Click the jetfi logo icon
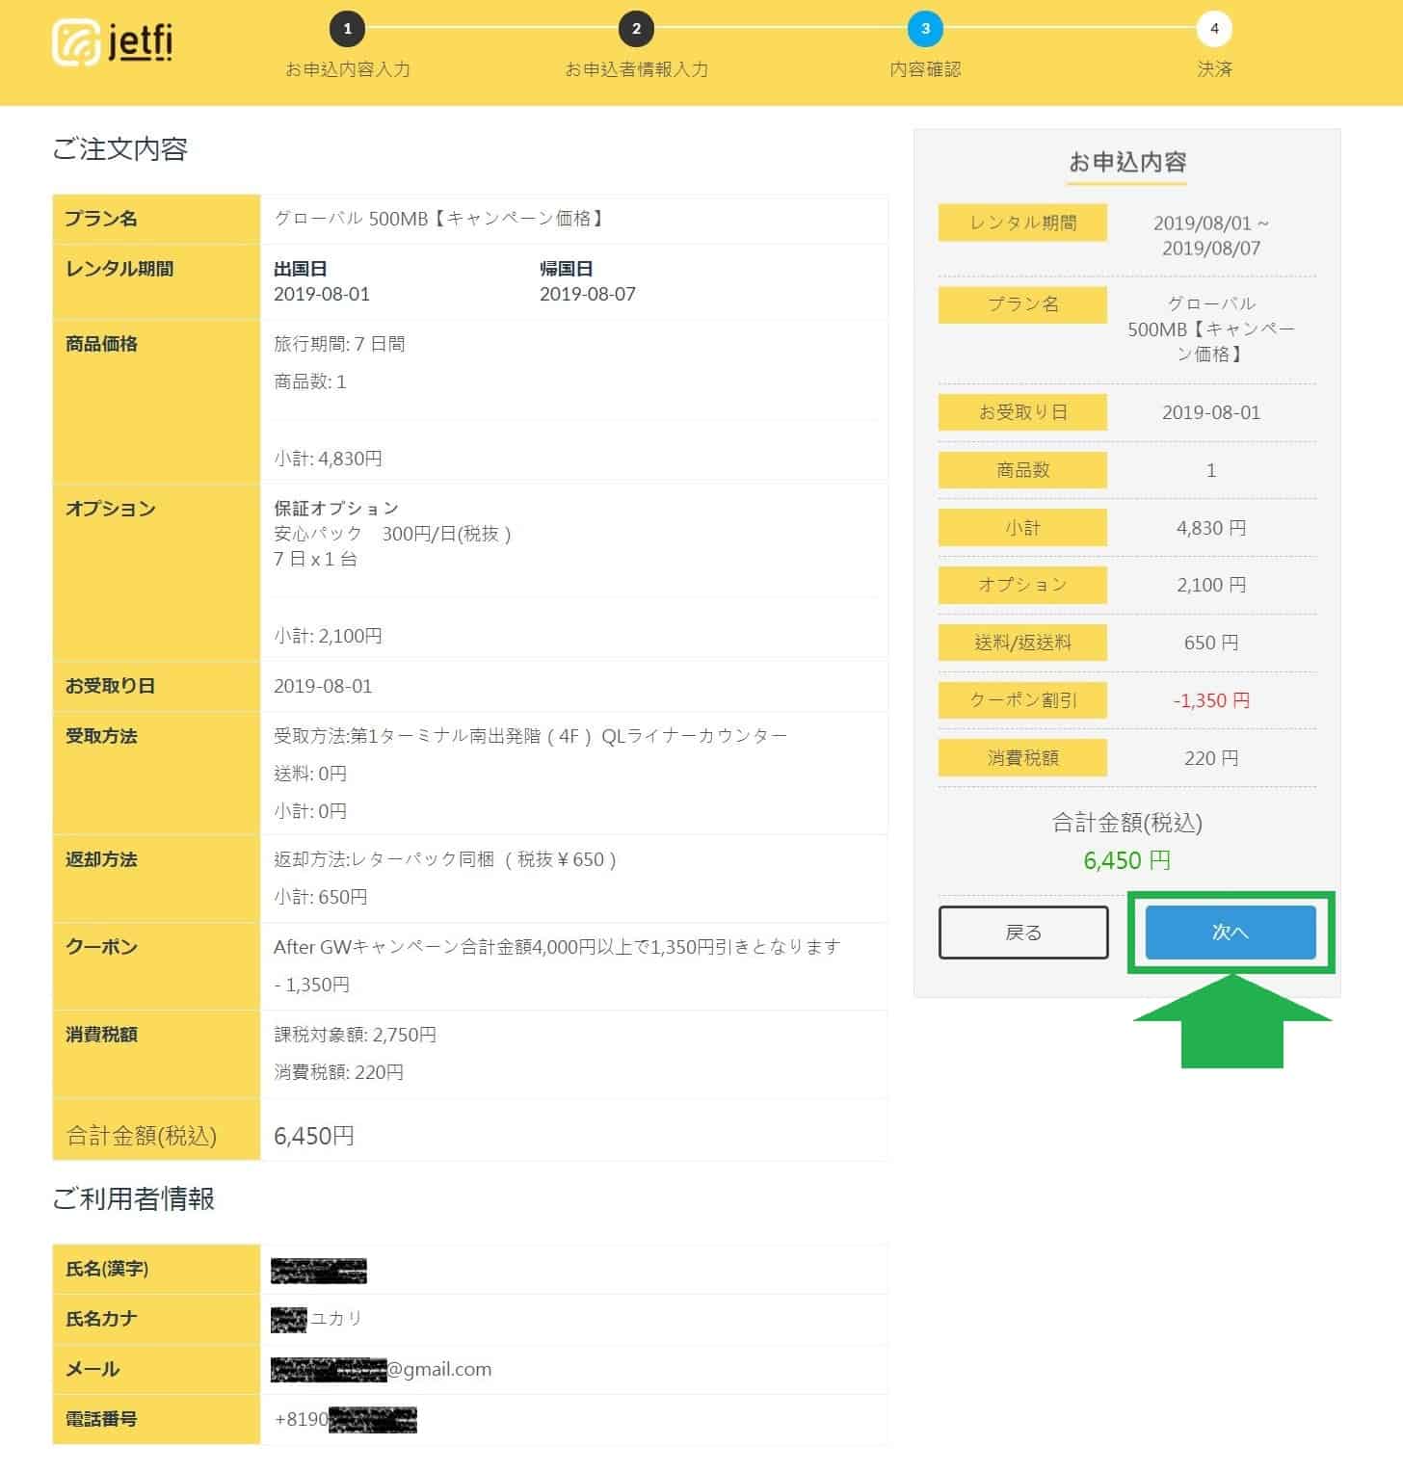The width and height of the screenshot is (1403, 1472). (76, 43)
